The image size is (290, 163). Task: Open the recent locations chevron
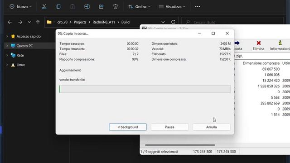pyautogui.click(x=29, y=22)
